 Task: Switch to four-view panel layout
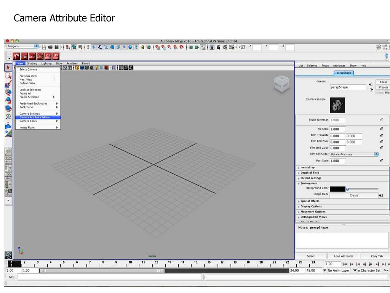[8, 160]
